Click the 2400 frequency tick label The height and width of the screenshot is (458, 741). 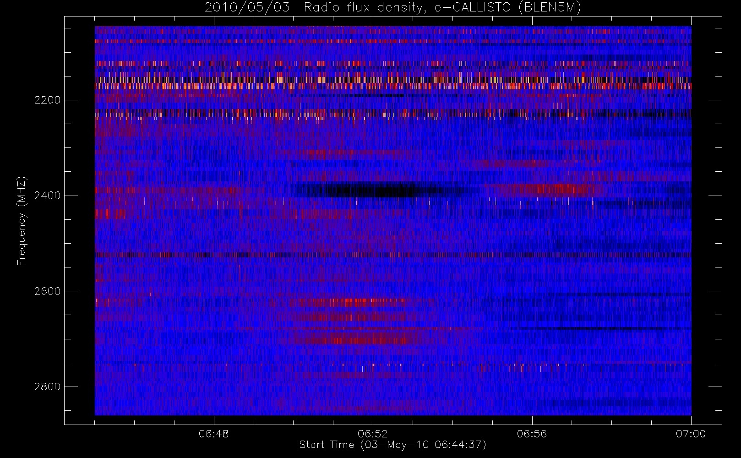coord(47,196)
